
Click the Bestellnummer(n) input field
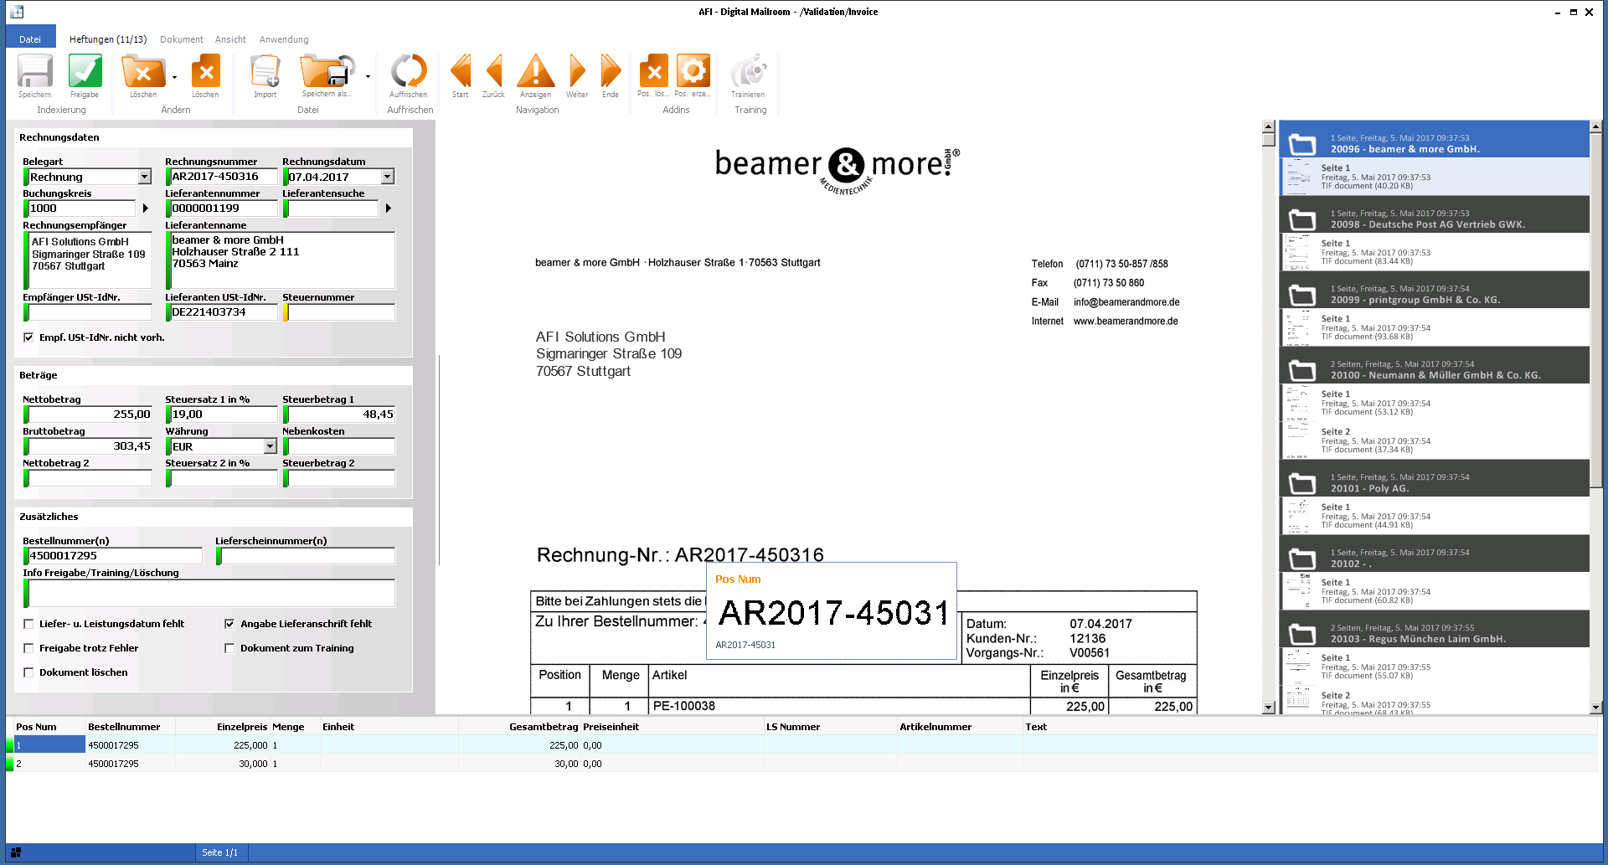115,556
